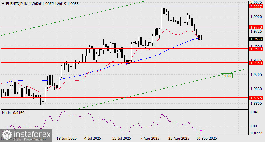Click the 22 Jul 2025 date label
265x142 pixels.
pos(122,138)
